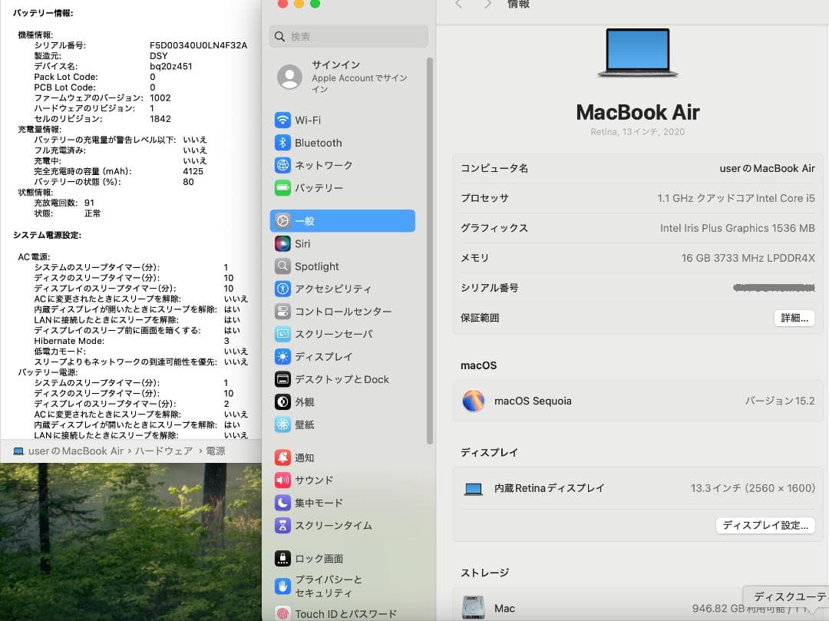Image resolution: width=829 pixels, height=621 pixels.
Task: Click the 13.3インチ (2560 × 1600) text
Action: [753, 487]
